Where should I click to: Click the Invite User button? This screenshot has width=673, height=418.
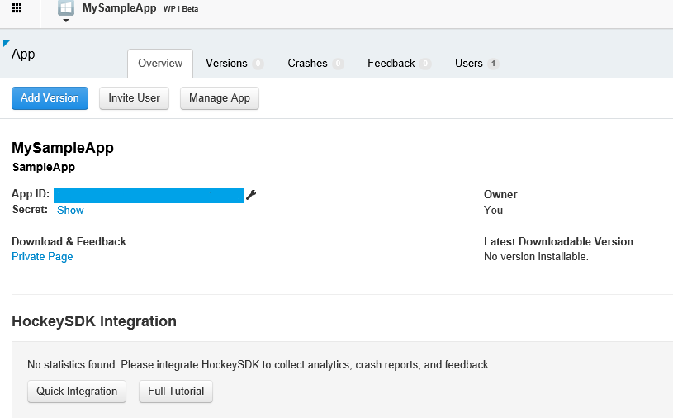pyautogui.click(x=134, y=98)
